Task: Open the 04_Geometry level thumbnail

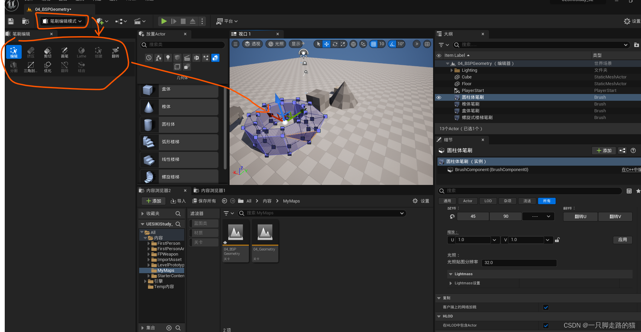Action: 265,241
